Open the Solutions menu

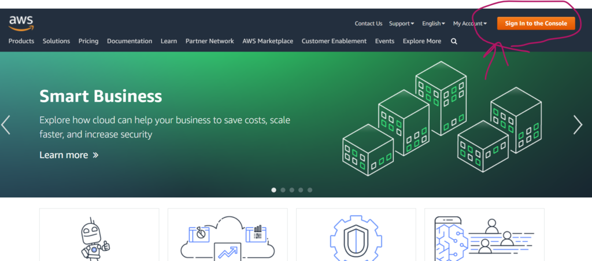pos(56,41)
